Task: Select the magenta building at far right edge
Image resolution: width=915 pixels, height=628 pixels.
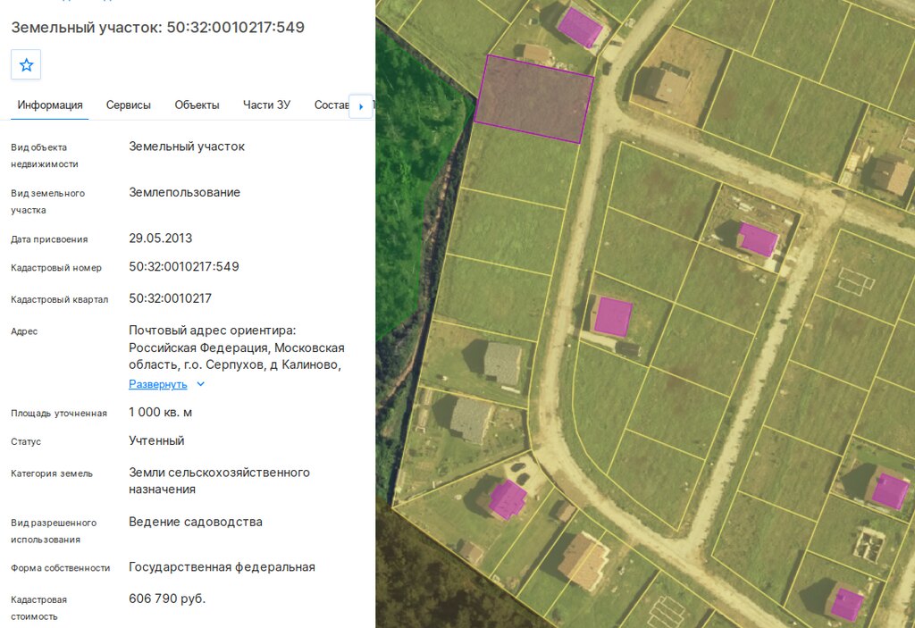Action: pos(889,490)
